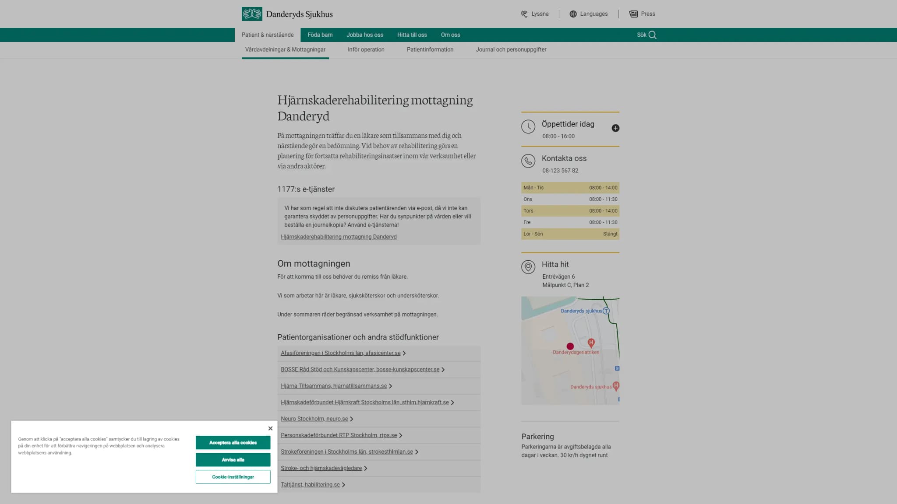The width and height of the screenshot is (897, 504).
Task: Open Hjärnskaderehabilitering mottagning Danderyd e-tjänster link
Action: pos(339,237)
